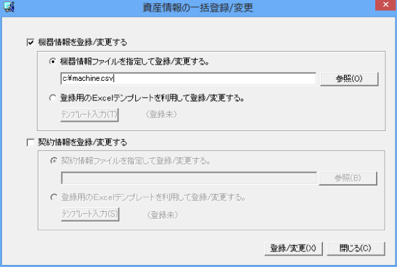Run the 登録/変更(X) button
The height and width of the screenshot is (267, 397).
tap(294, 249)
